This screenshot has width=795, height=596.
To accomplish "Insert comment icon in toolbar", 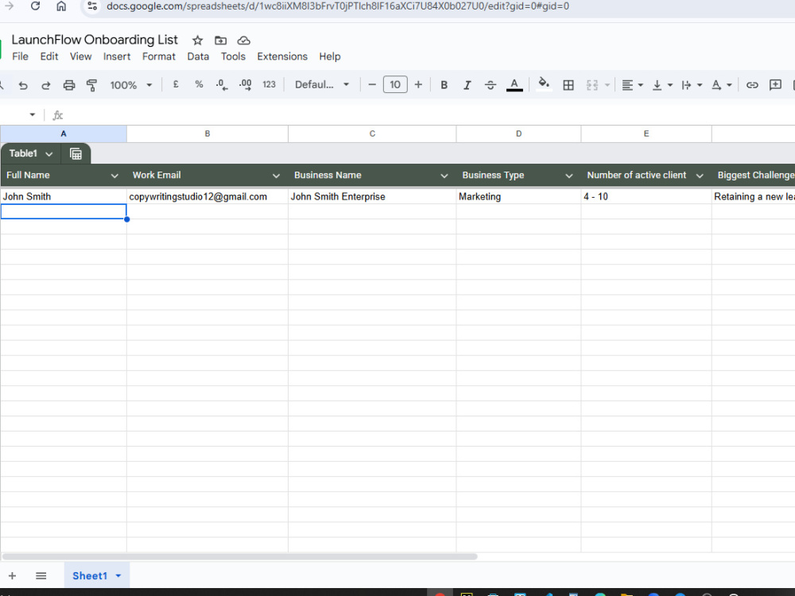I will (775, 85).
